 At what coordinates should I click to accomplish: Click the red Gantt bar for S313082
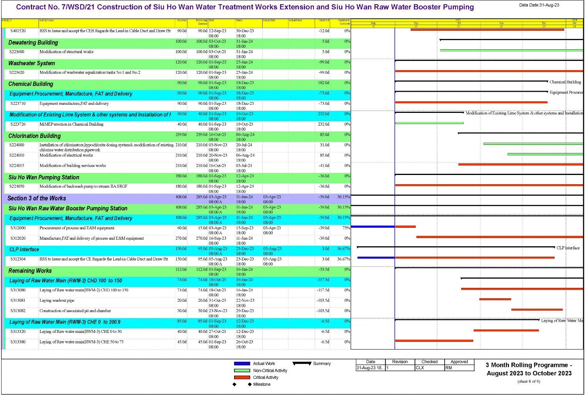[x=537, y=309]
